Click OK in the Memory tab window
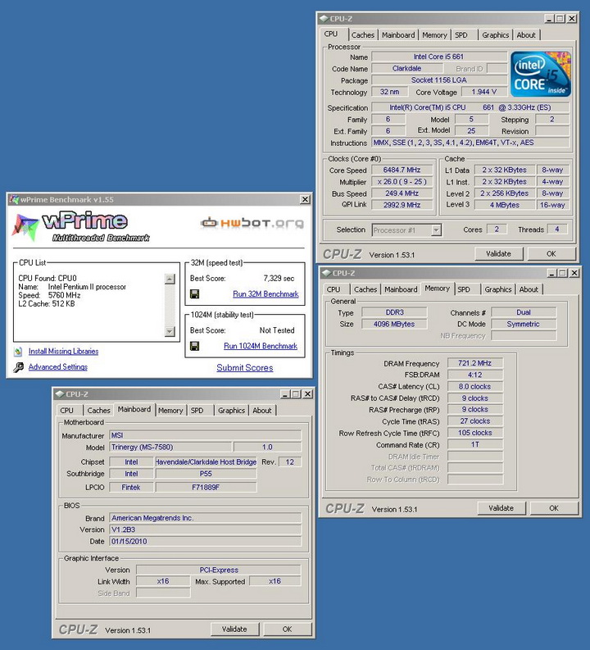The width and height of the screenshot is (590, 650). [554, 508]
